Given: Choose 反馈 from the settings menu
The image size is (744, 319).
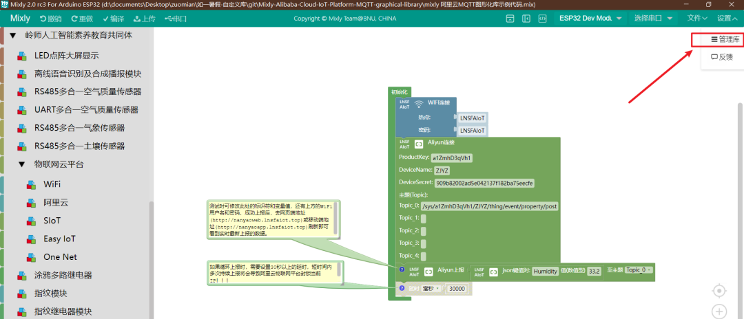Looking at the screenshot, I should click(722, 57).
